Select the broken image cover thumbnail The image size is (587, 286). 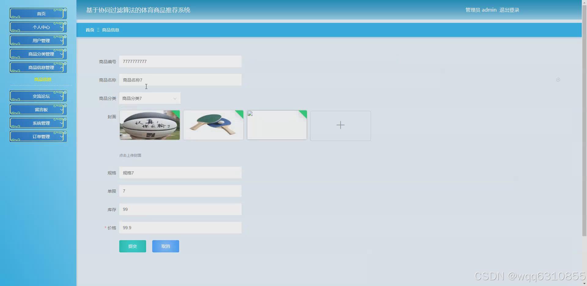pos(277,125)
